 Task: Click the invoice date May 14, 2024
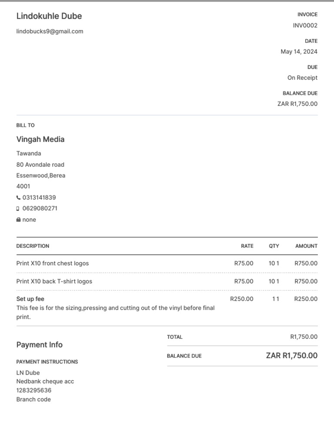[299, 51]
